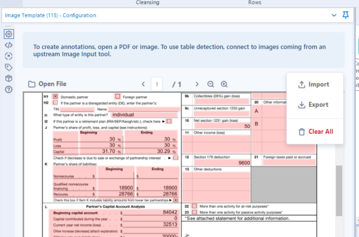This screenshot has width=359, height=237.
Task: Open the cube package icon in sidebar
Action: (9, 79)
